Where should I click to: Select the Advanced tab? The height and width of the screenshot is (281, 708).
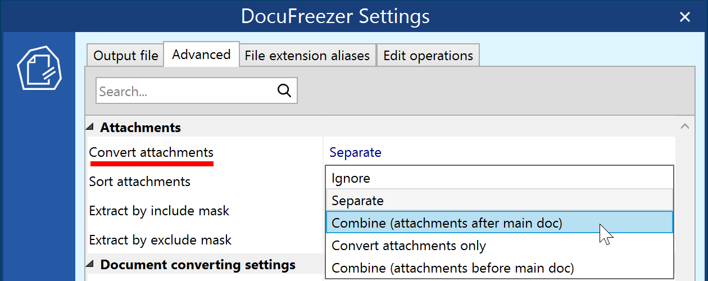tap(201, 55)
